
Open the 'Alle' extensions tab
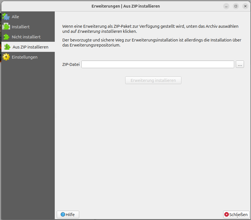coord(15,17)
